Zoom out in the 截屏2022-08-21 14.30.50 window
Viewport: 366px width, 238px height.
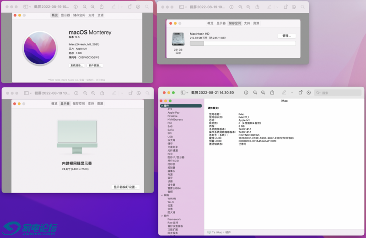coord(255,93)
